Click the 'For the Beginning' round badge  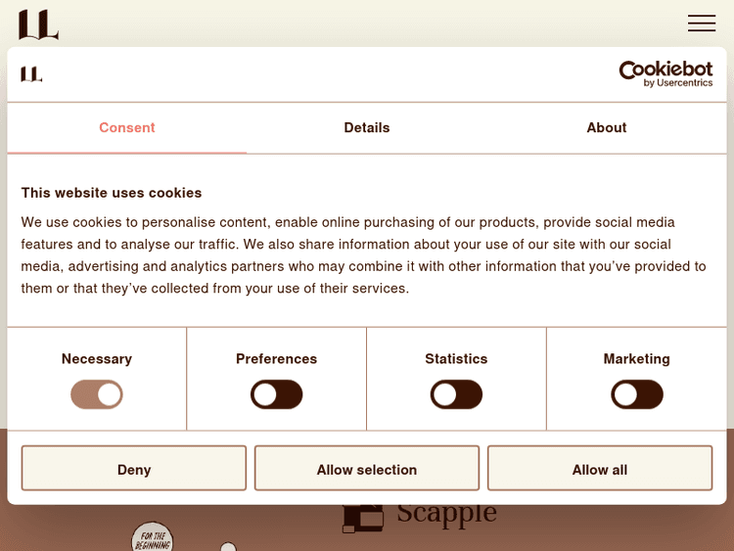152,537
